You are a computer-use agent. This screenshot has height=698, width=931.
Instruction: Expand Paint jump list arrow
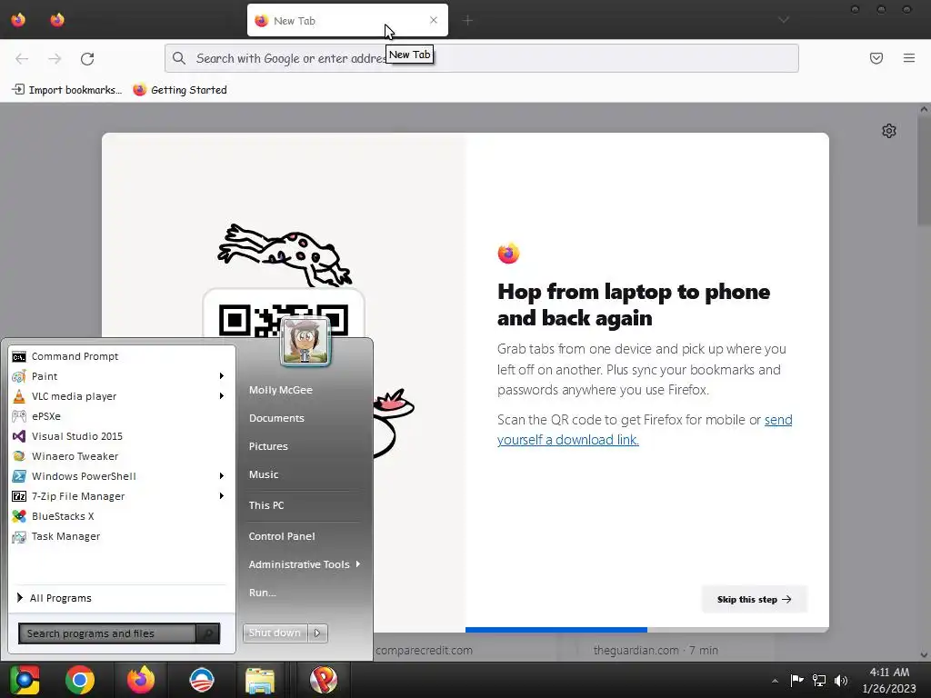pyautogui.click(x=222, y=376)
